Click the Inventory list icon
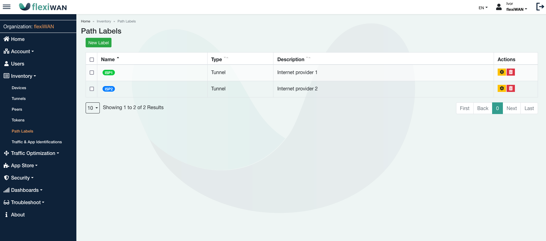Viewport: 546px width, 241px height. coord(6,76)
